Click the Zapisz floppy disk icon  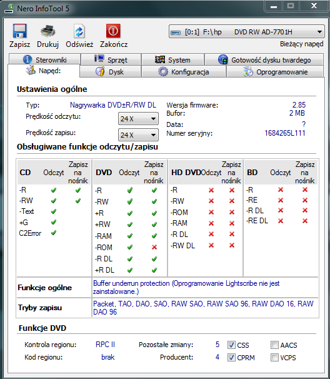pos(19,31)
